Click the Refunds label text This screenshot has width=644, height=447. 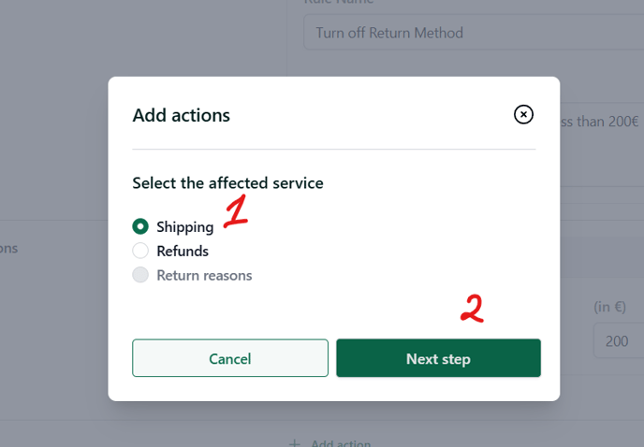click(x=183, y=251)
